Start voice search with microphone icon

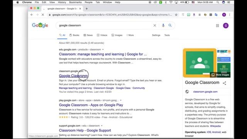coord(163,25)
